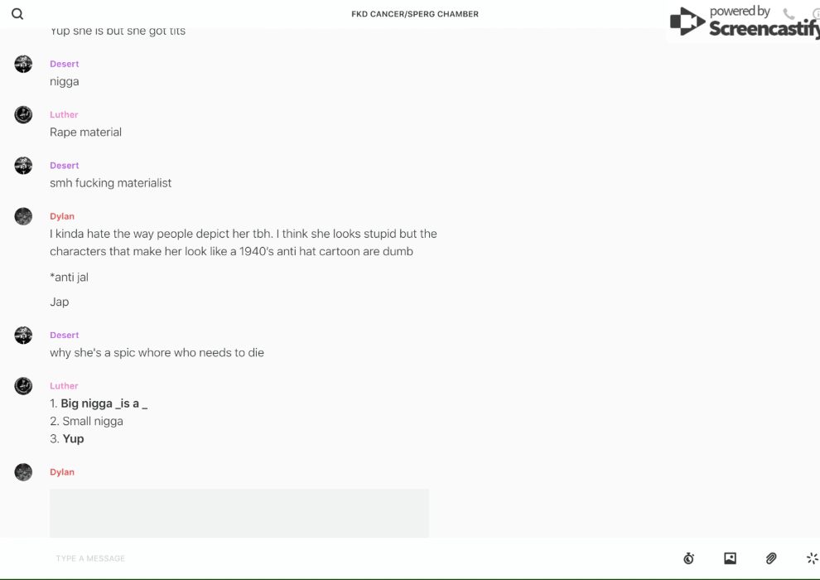
Task: Open the search magnifier in the header
Action: click(x=17, y=14)
